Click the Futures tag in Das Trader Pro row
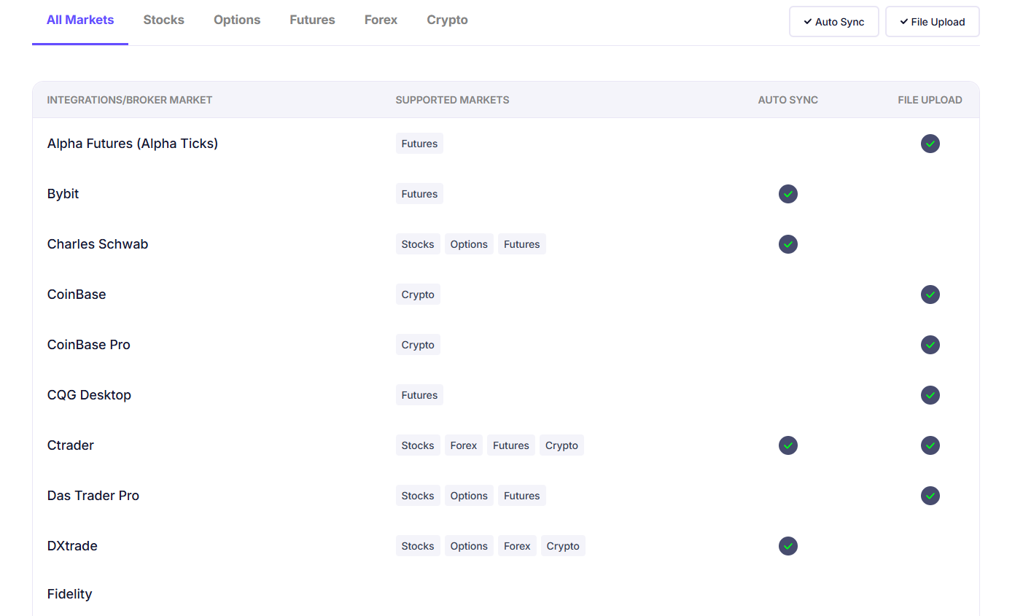The height and width of the screenshot is (616, 1015). [x=522, y=496]
